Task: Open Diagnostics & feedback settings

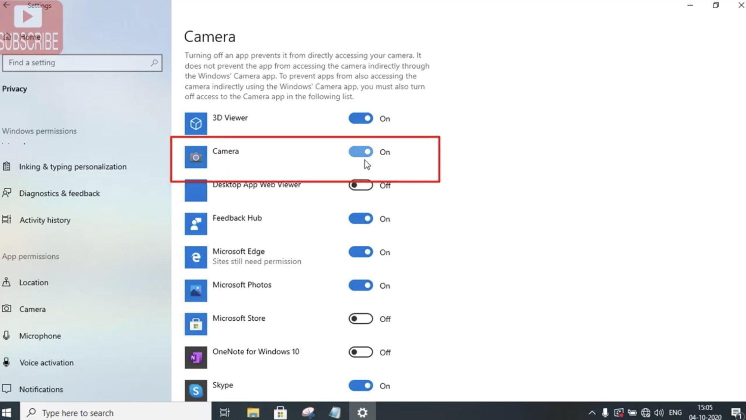Action: (x=60, y=193)
